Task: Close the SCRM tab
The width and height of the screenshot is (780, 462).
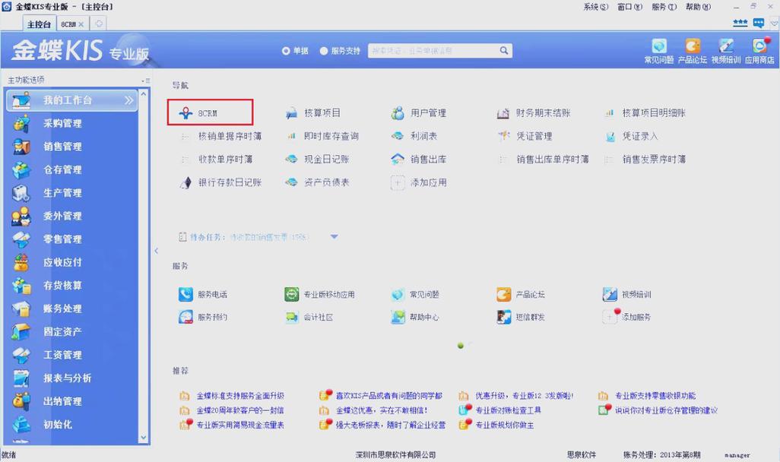Action: point(81,24)
